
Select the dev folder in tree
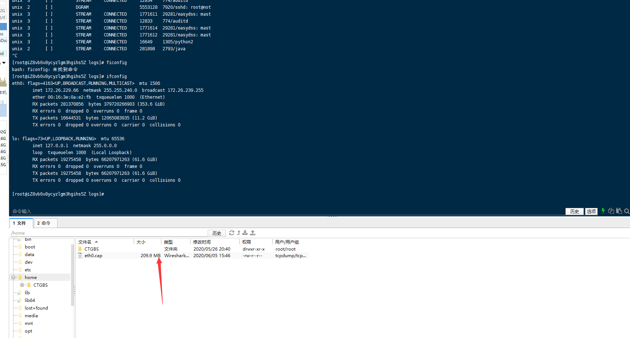28,262
